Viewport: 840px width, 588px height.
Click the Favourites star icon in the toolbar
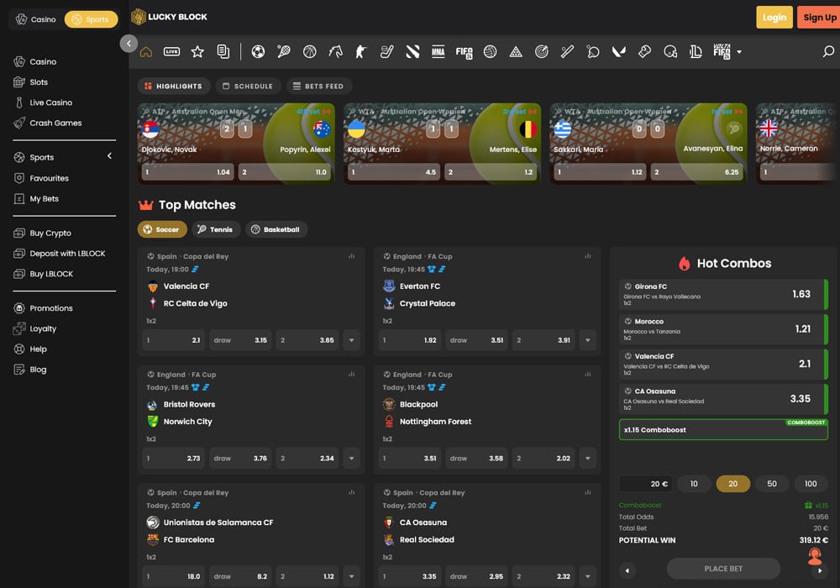[197, 51]
